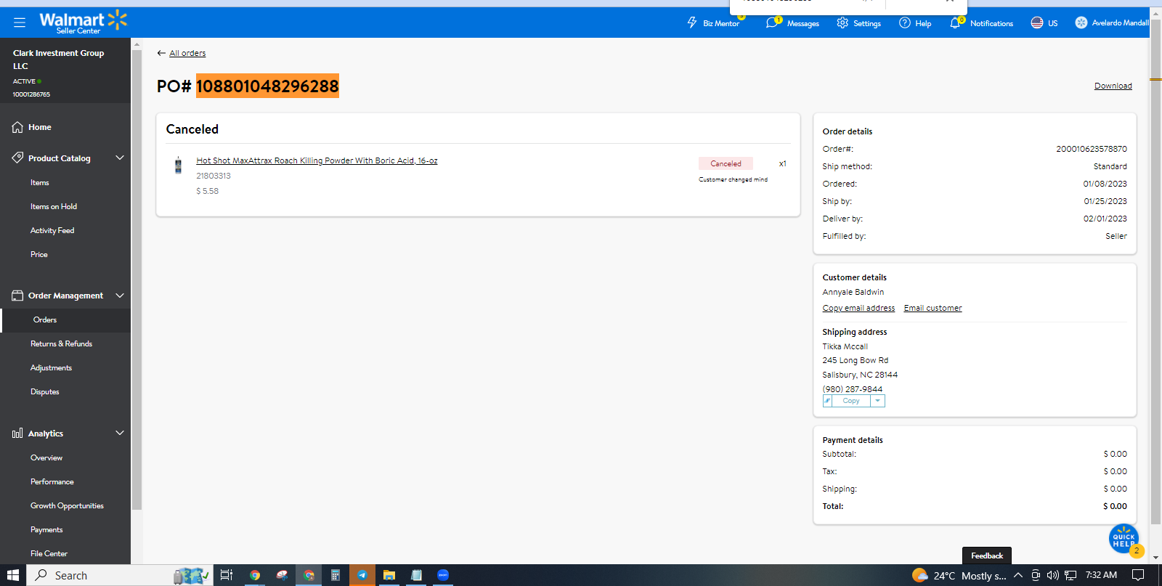The height and width of the screenshot is (586, 1162).
Task: Click the Analytics bar chart icon
Action: click(17, 434)
